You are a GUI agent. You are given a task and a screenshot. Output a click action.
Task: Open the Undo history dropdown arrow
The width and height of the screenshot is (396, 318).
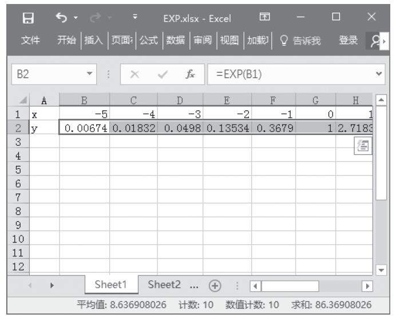click(76, 18)
